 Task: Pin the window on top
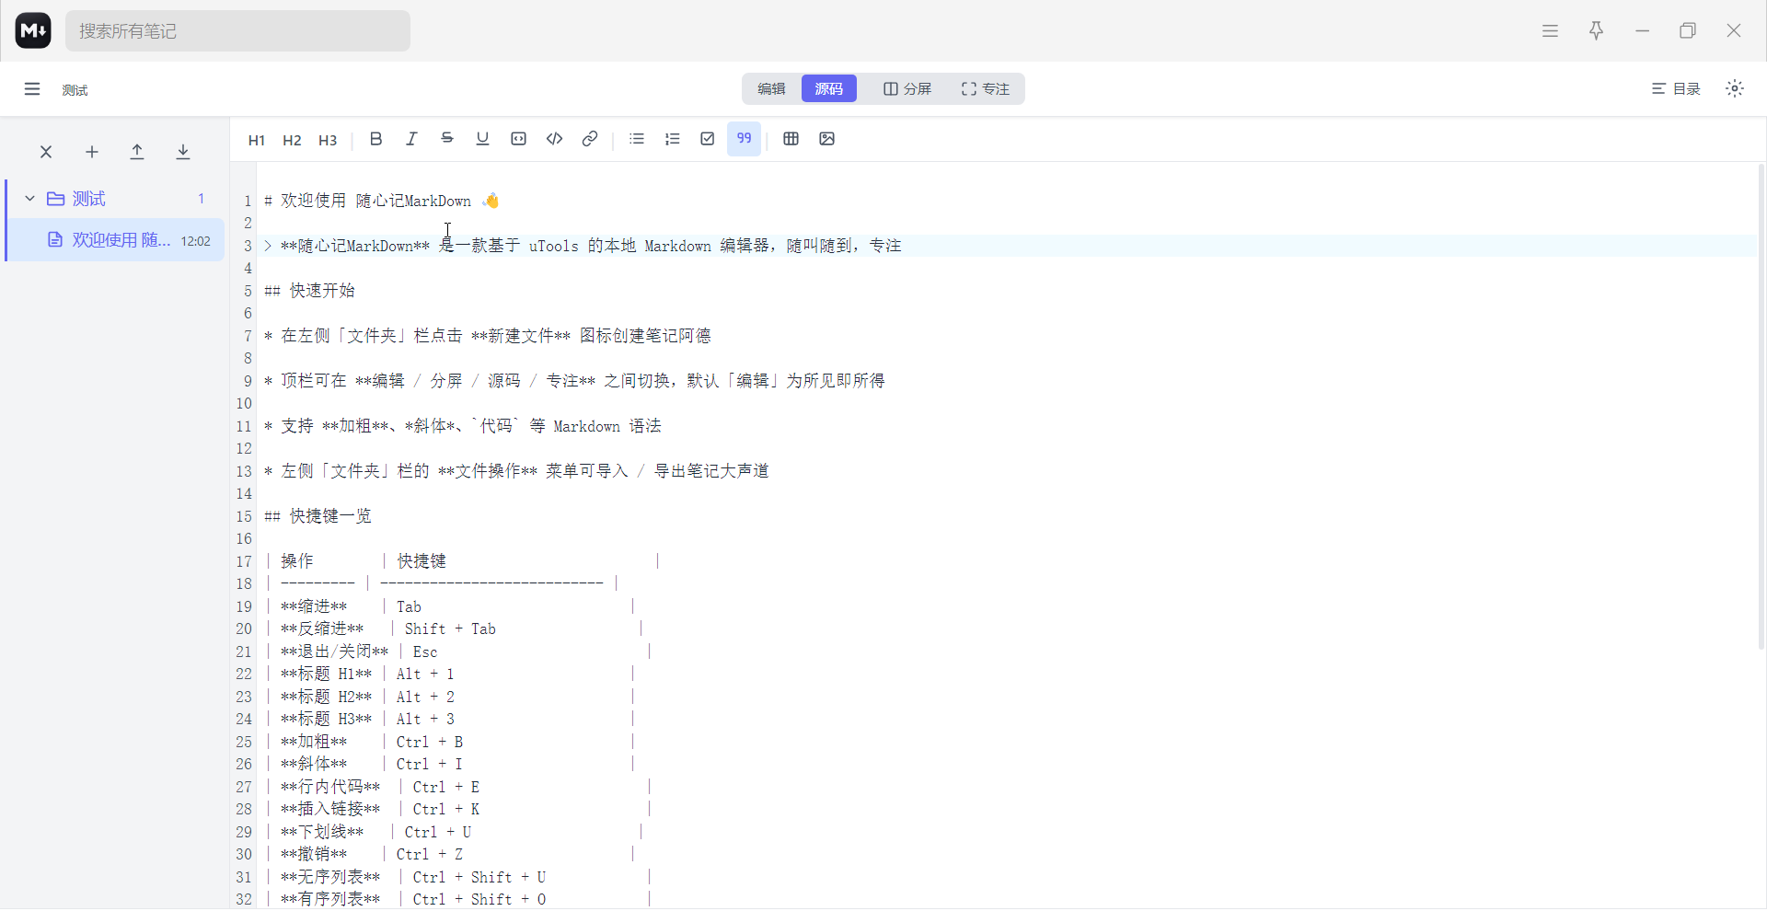pos(1596,30)
